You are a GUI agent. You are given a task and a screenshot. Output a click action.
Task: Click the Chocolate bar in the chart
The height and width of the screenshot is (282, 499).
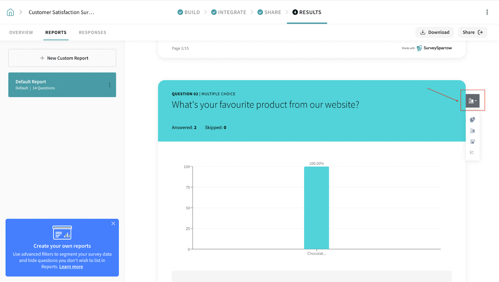point(316,208)
